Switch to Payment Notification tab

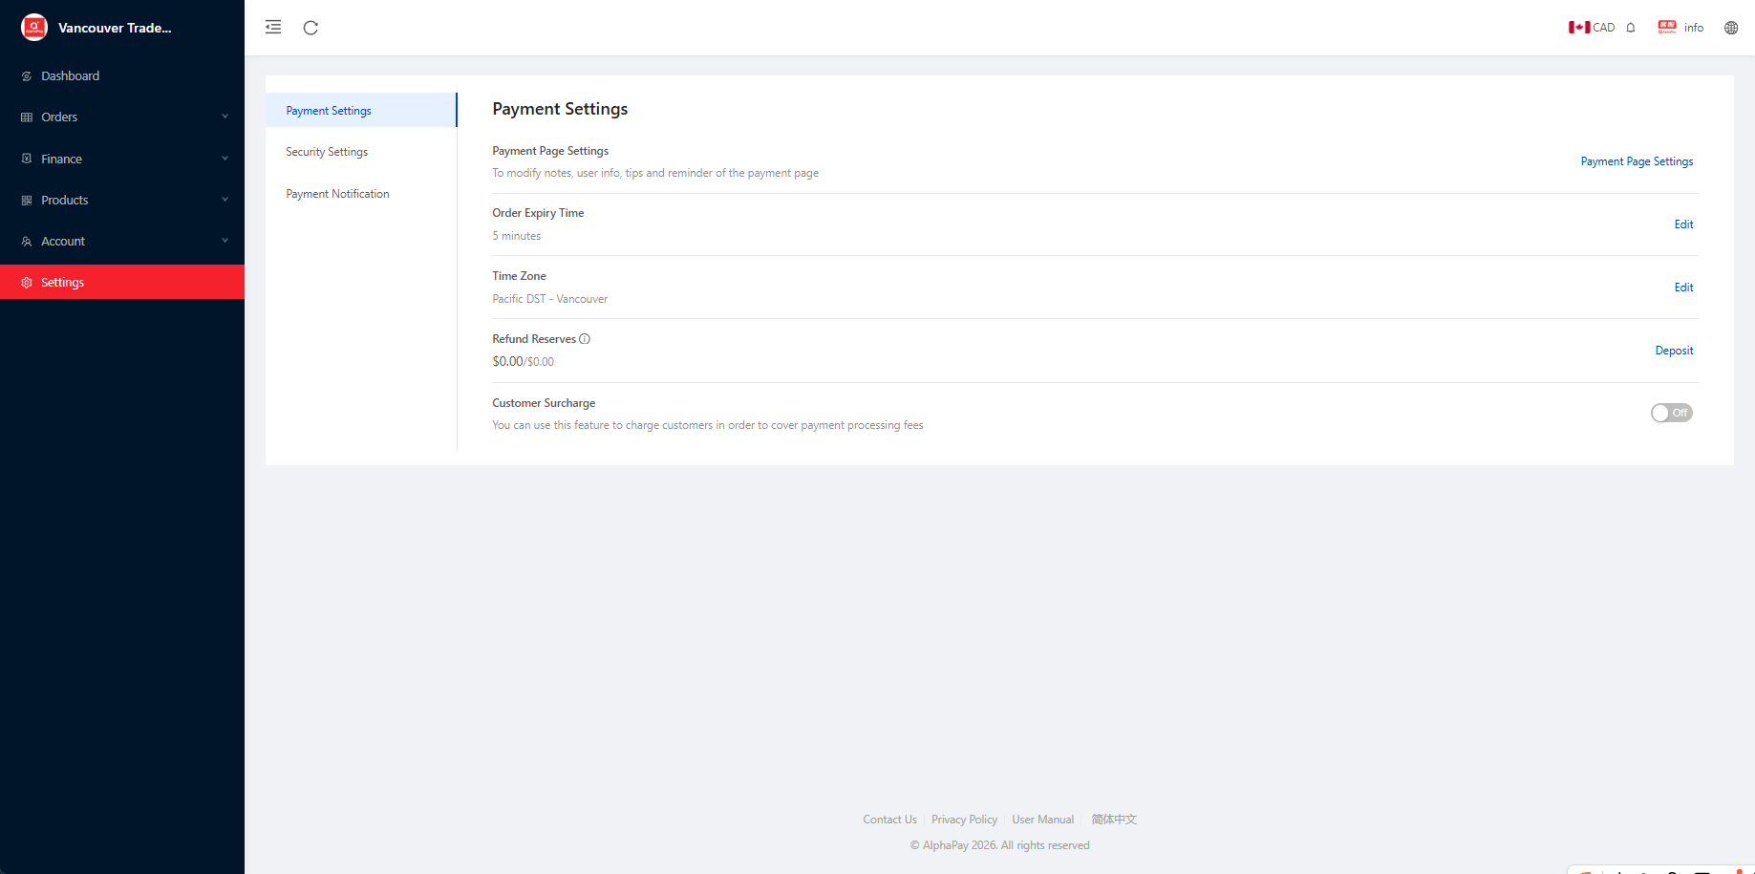[x=337, y=194]
